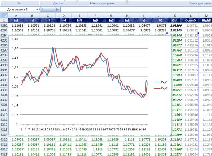Select row 4292 header

[x=4, y=26]
